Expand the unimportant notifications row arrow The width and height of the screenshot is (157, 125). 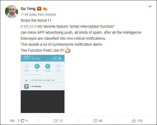[x=59, y=86]
